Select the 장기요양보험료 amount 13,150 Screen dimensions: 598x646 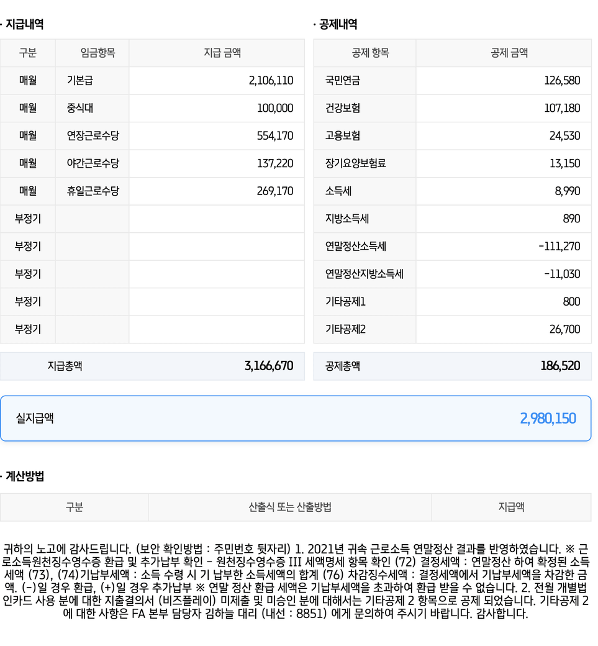point(565,163)
